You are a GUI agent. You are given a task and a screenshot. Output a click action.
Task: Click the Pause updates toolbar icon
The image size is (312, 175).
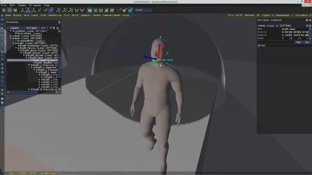coord(10,10)
